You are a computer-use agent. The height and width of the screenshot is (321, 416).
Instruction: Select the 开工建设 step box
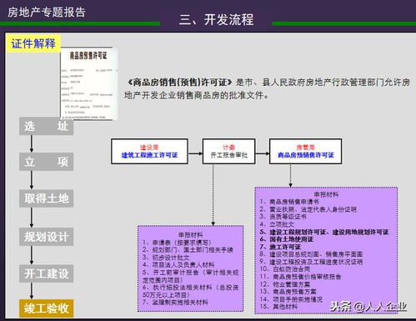pos(46,273)
